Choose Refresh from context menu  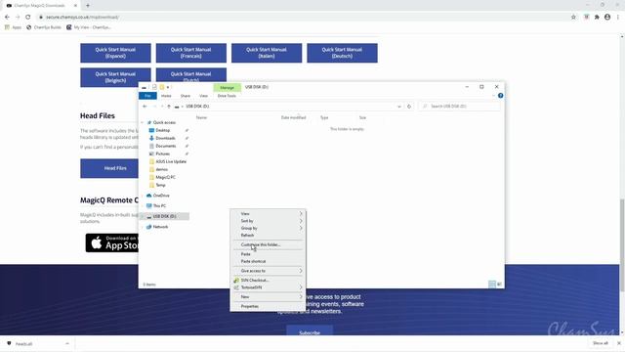[268, 236]
